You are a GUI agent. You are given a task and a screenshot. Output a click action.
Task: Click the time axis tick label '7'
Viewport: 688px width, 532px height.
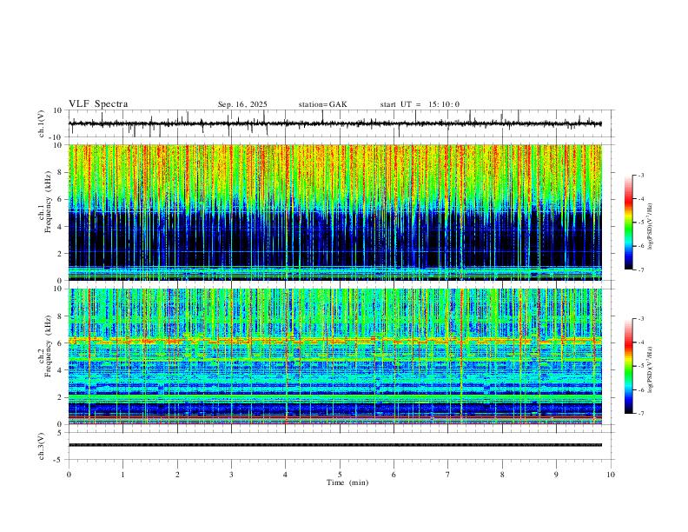point(448,475)
